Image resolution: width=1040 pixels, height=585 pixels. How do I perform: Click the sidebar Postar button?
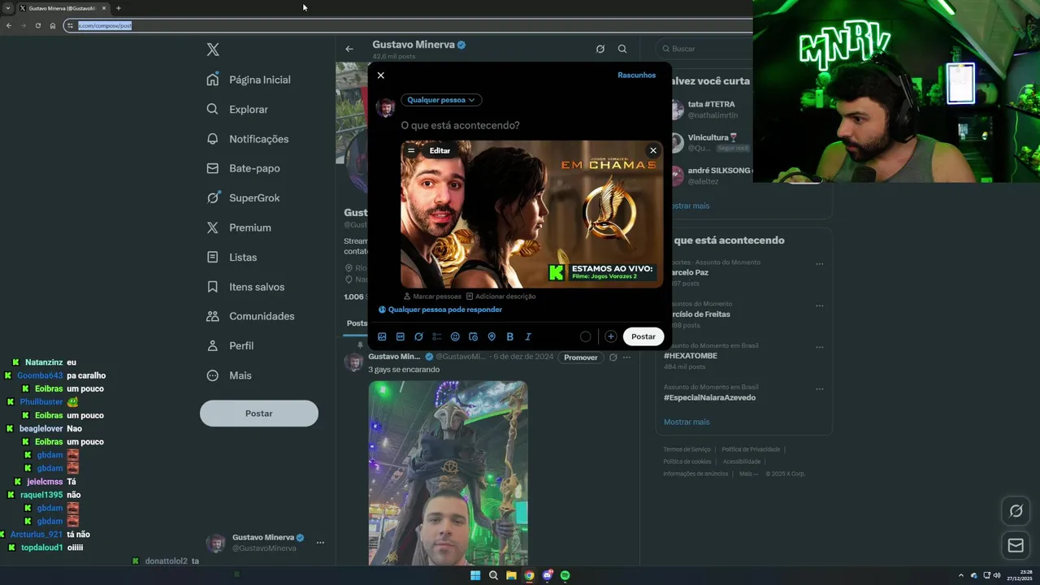[x=259, y=414]
